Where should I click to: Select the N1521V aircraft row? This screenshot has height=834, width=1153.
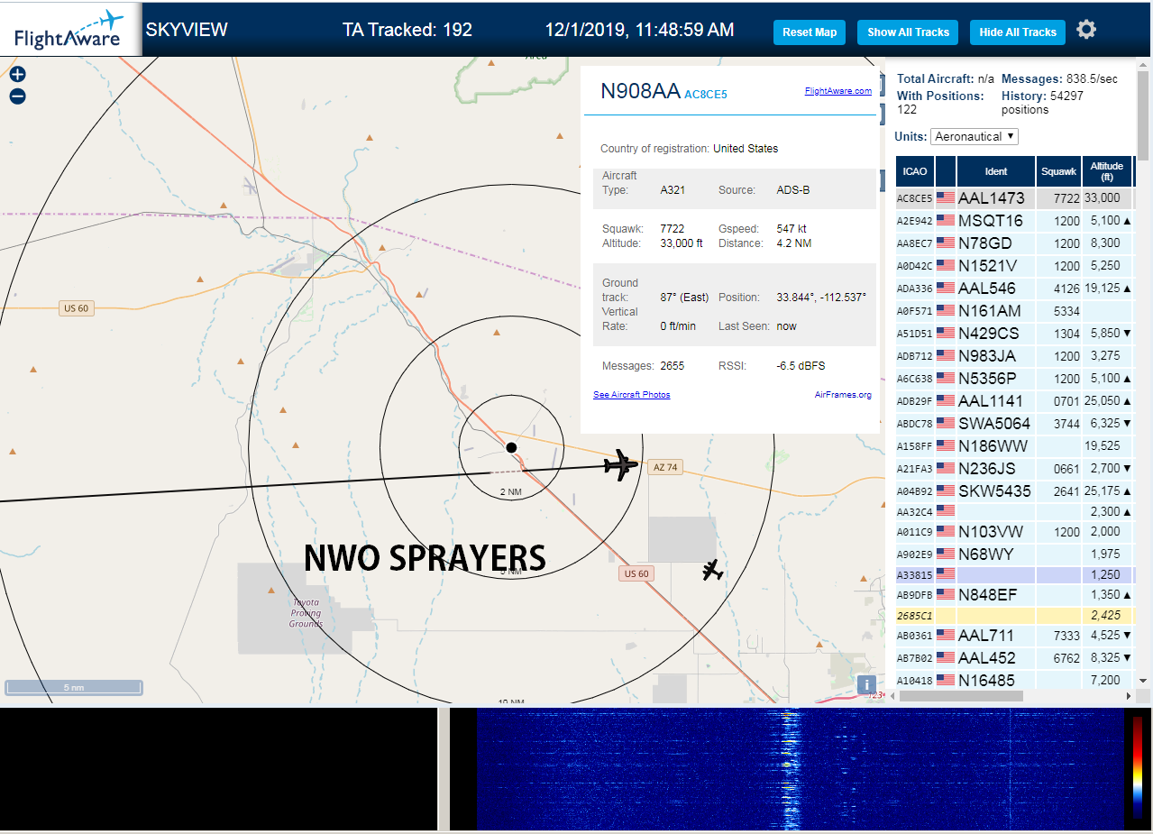coord(1014,266)
